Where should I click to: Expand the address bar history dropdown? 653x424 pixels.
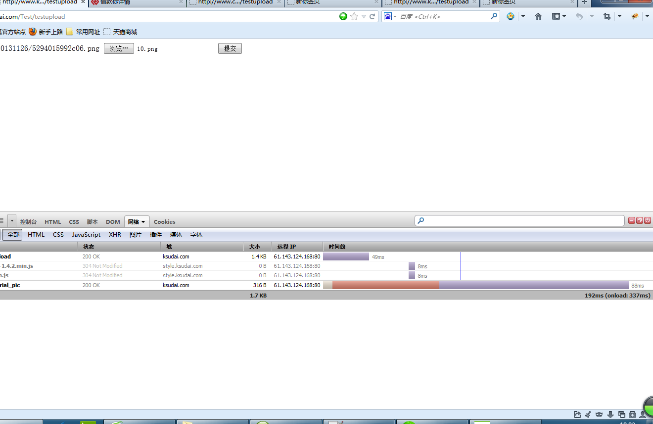364,16
